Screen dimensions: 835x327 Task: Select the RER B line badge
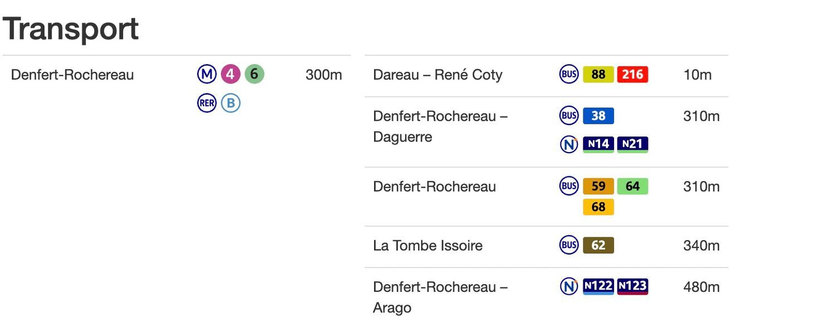(x=230, y=103)
